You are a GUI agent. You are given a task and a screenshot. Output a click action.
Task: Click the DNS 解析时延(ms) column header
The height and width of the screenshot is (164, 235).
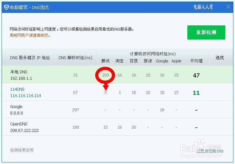(x=75, y=58)
